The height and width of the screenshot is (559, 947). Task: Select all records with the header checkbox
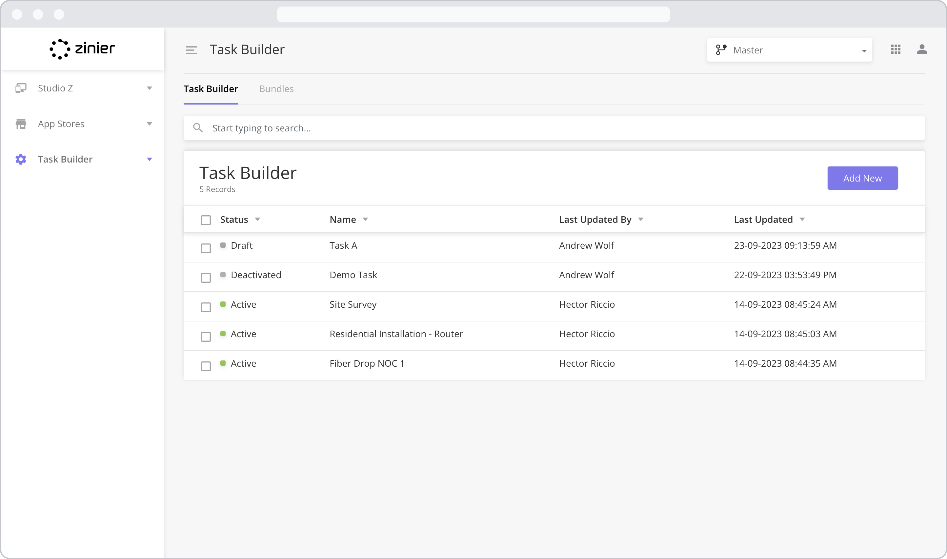[206, 219]
